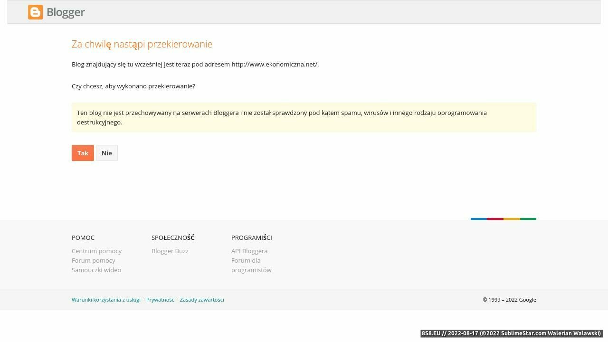608x342 pixels.
Task: Click the POMOC footer heading
Action: [83, 237]
